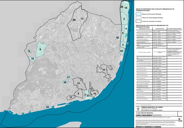Click the small area labeled 19
Image resolution: width=184 pixels, height=128 pixels.
click(x=47, y=107)
